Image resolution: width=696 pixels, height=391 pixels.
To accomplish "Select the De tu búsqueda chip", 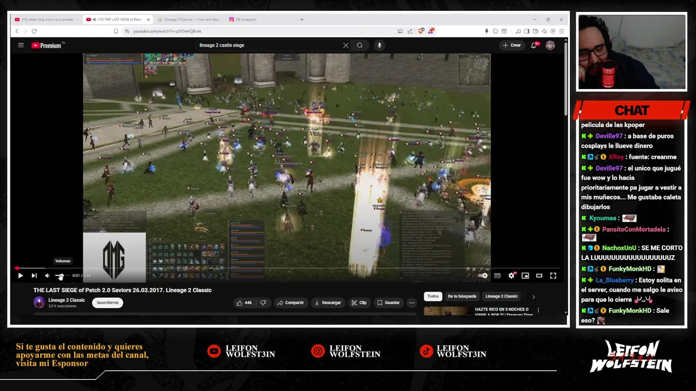I will 462,296.
